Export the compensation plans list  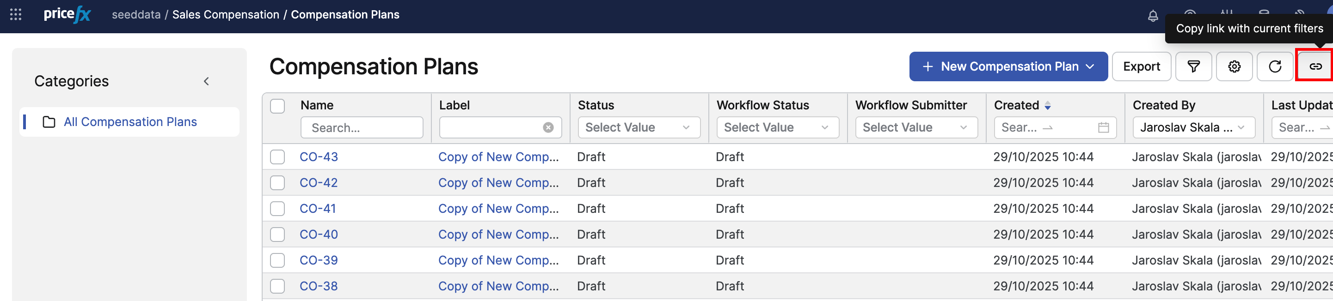1141,66
